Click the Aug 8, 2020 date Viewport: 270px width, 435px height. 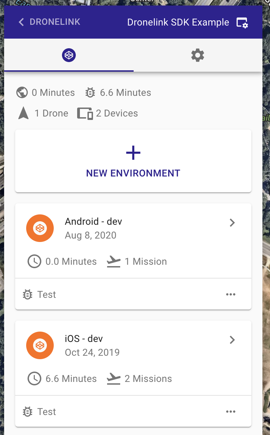[x=91, y=235]
